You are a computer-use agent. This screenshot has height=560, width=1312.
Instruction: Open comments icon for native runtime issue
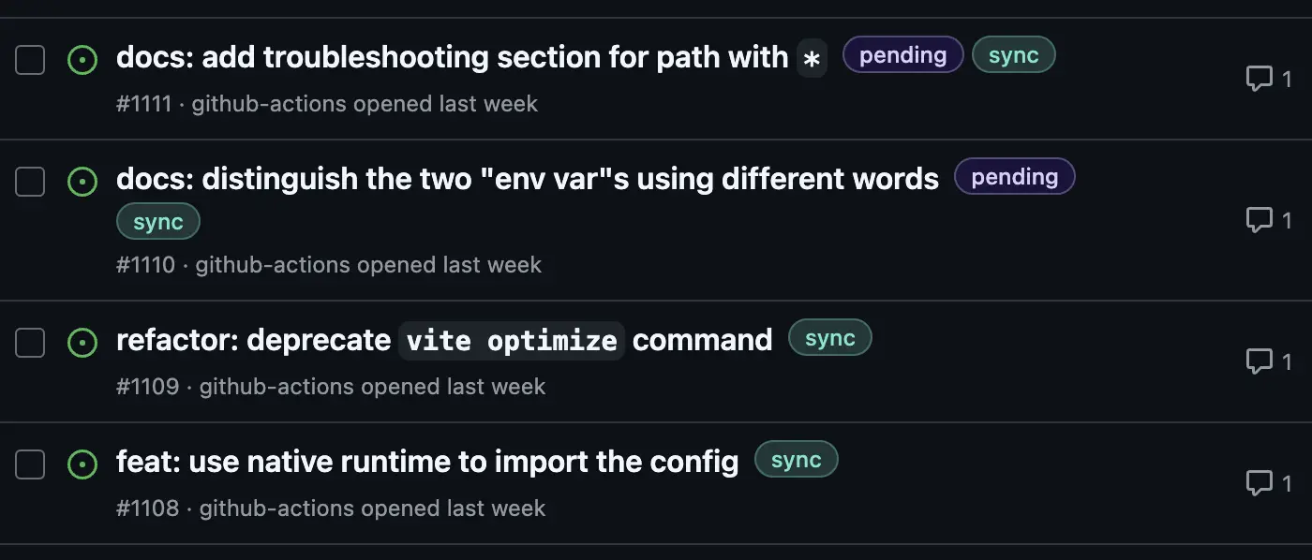click(x=1259, y=483)
